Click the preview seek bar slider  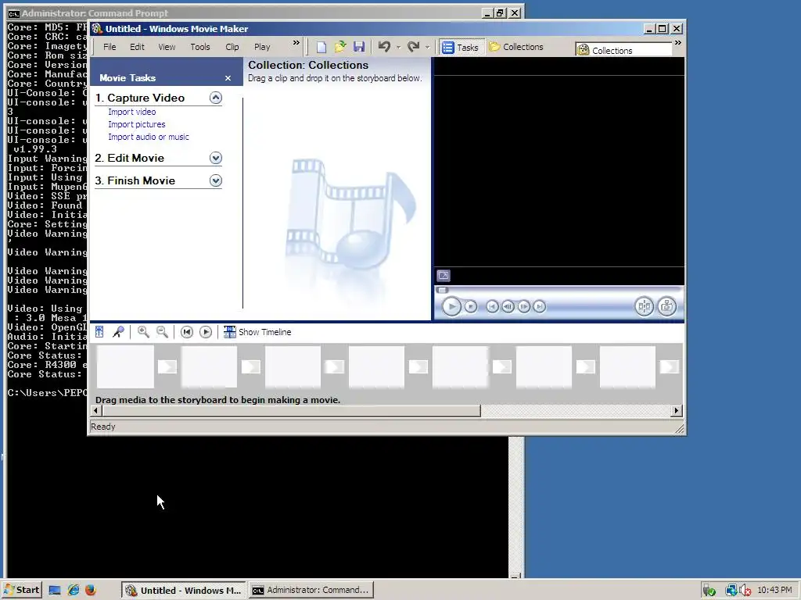pos(443,291)
